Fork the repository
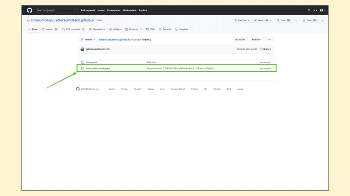Viewport: 350px width, 196px height. point(284,20)
